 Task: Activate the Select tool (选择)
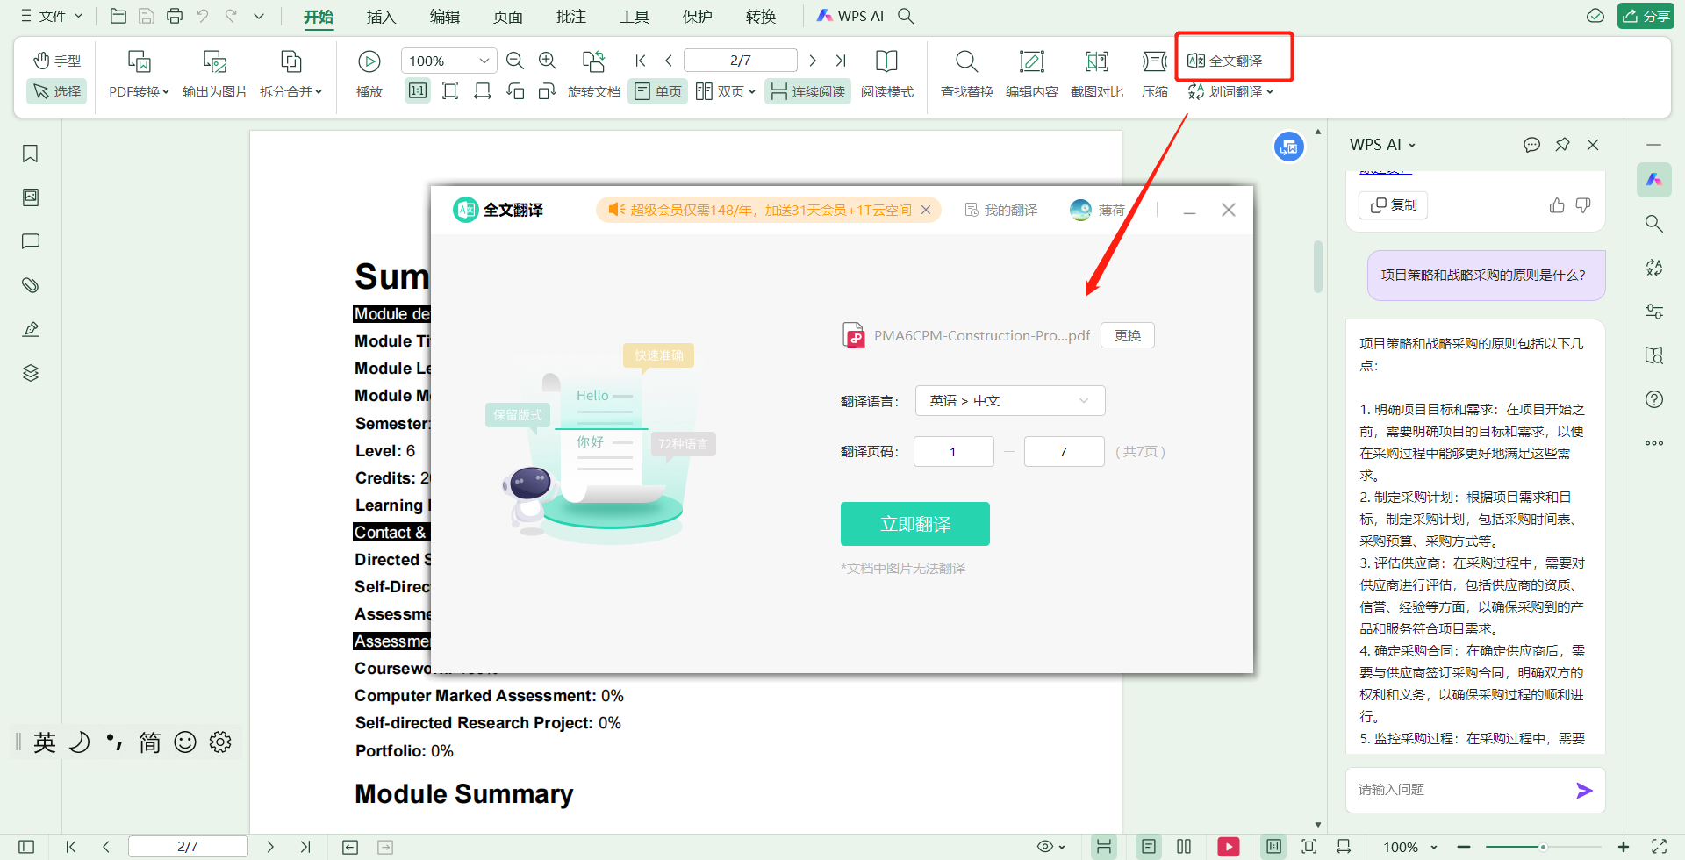point(57,91)
